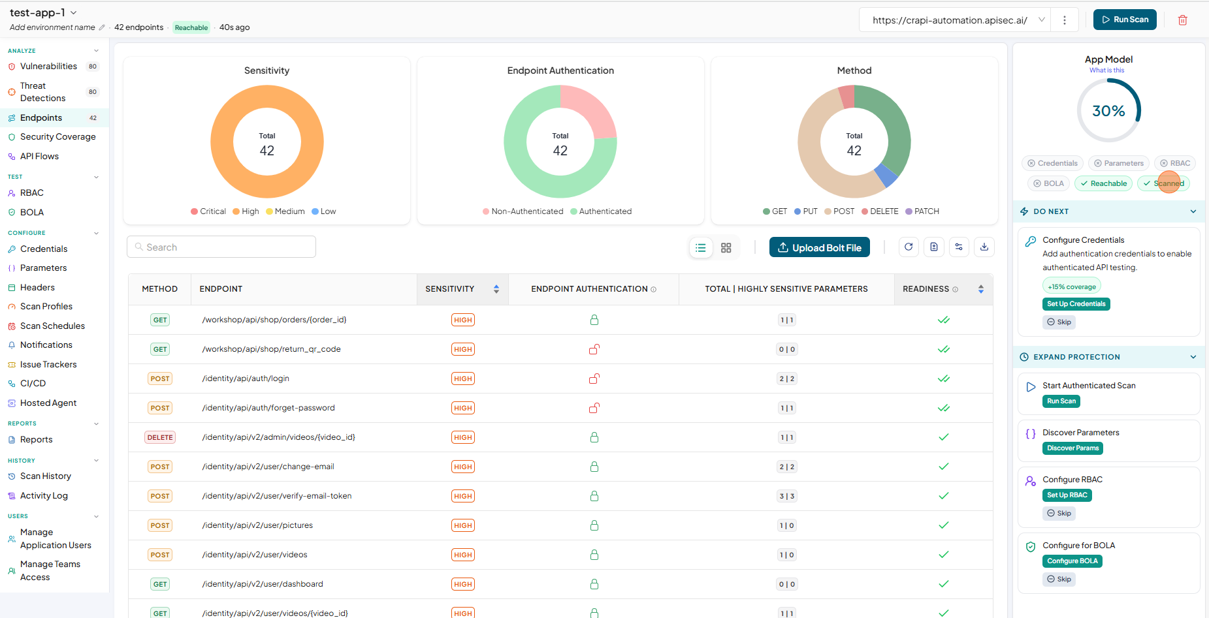Collapse the ANALYZE sidebar section
The width and height of the screenshot is (1209, 618).
pos(97,51)
